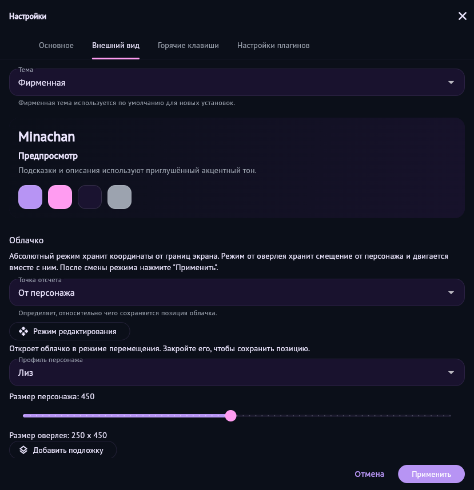The width and height of the screenshot is (474, 490).
Task: Open the Горячие клавиши tab
Action: (188, 46)
